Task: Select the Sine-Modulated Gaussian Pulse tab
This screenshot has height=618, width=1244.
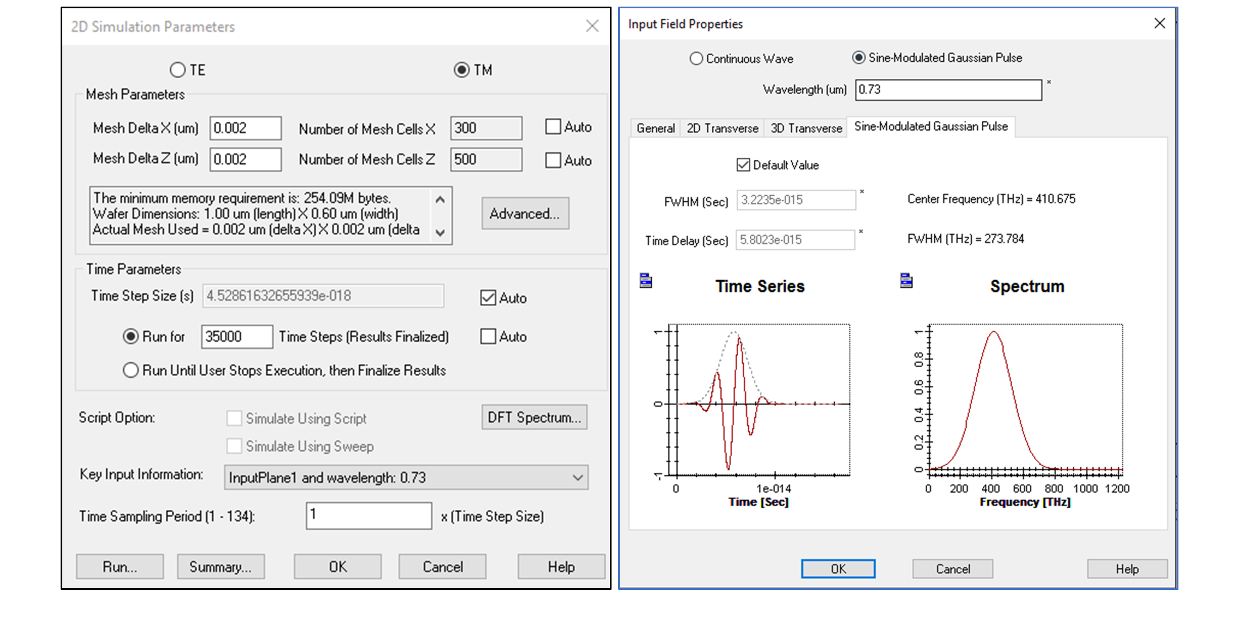Action: [x=931, y=127]
